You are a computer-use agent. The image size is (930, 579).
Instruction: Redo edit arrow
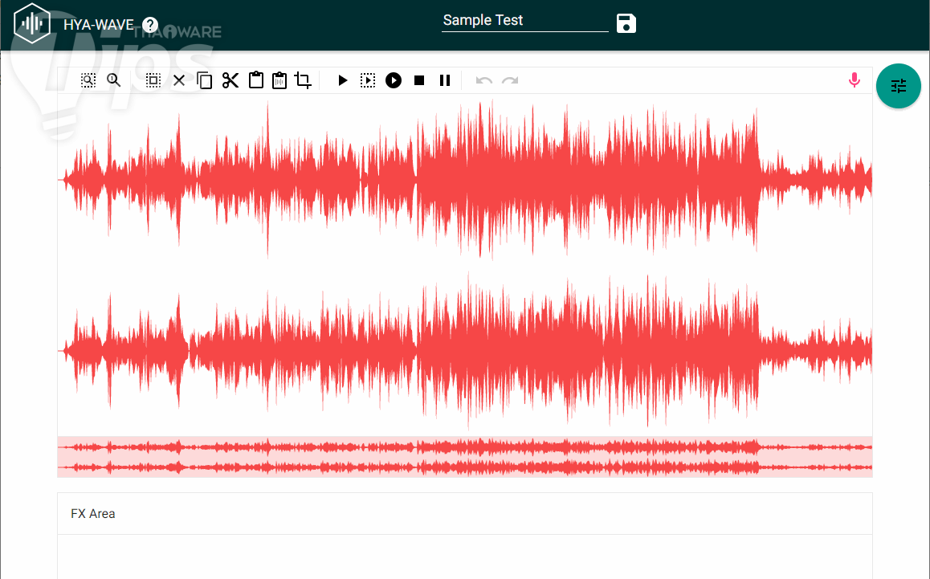click(x=510, y=80)
